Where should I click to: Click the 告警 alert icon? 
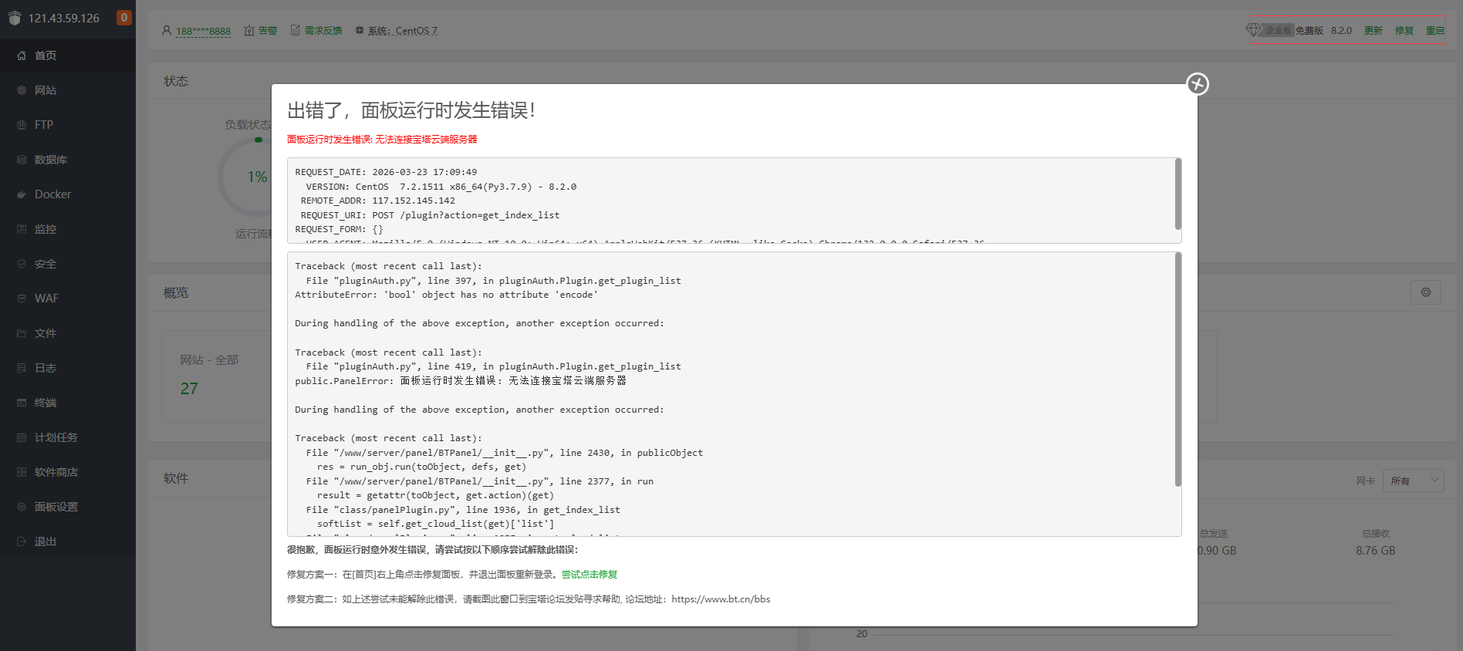tap(249, 31)
